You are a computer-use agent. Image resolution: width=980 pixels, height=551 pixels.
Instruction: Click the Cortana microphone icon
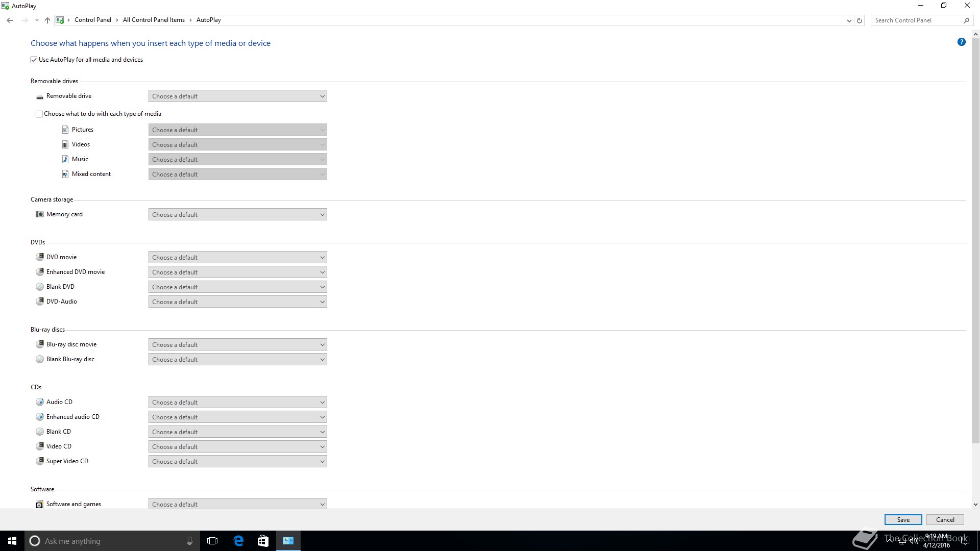(189, 541)
